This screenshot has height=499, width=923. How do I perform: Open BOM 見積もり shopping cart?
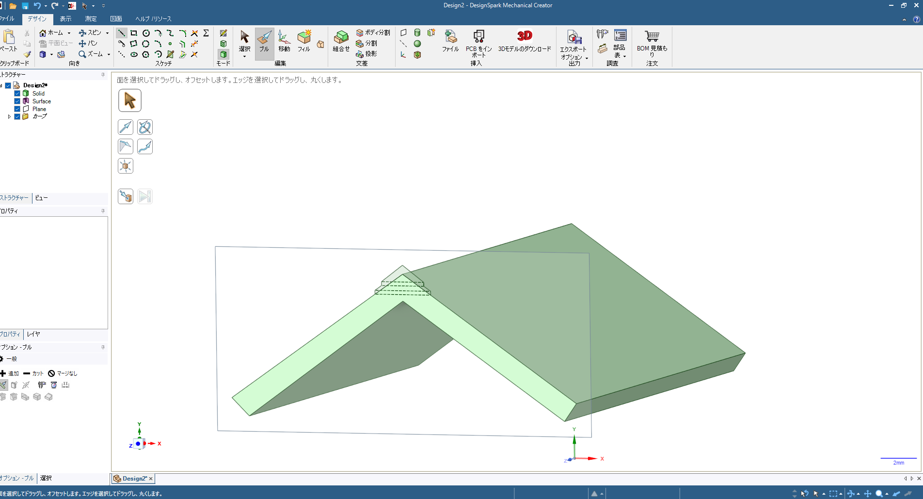pos(652,41)
